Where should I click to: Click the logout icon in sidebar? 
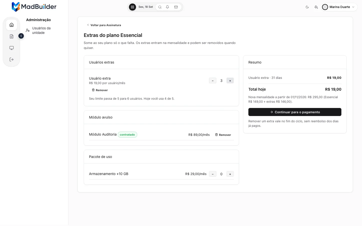(12, 60)
